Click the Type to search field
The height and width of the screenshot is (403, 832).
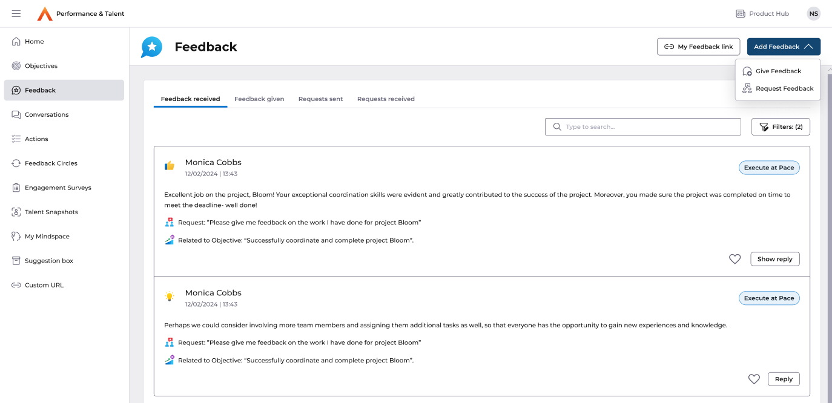pos(648,127)
